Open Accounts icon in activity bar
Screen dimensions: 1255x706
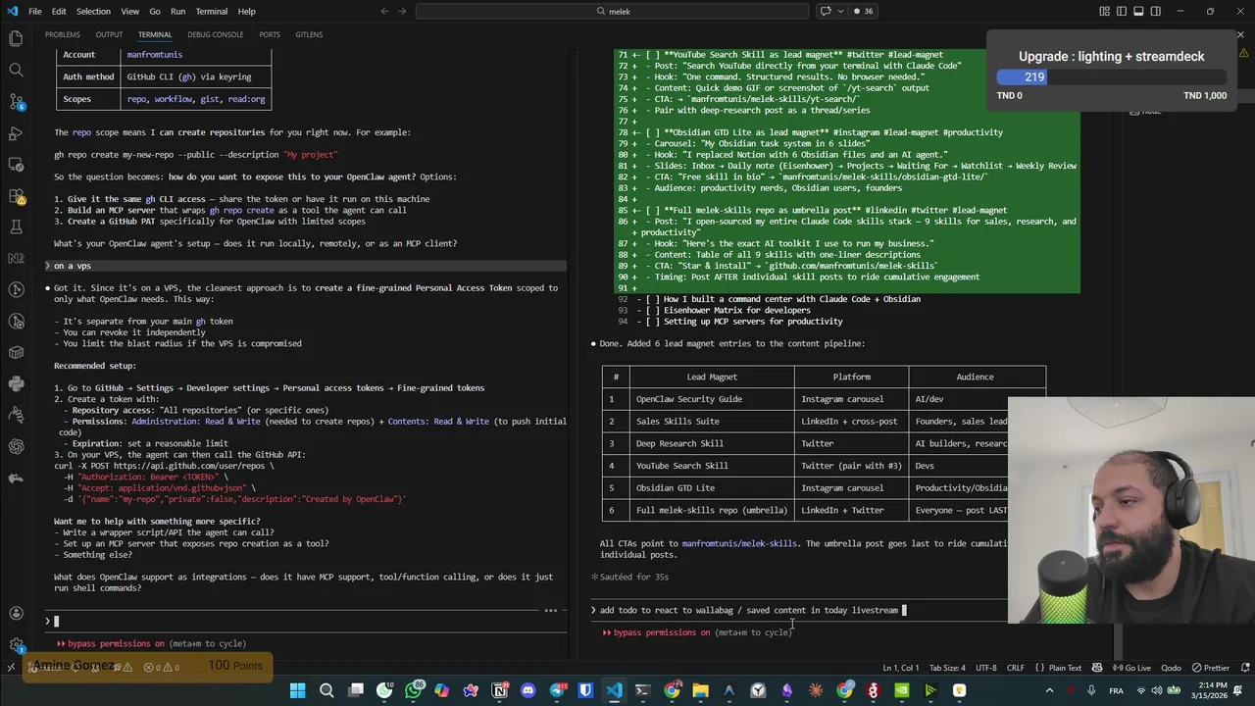(16, 614)
